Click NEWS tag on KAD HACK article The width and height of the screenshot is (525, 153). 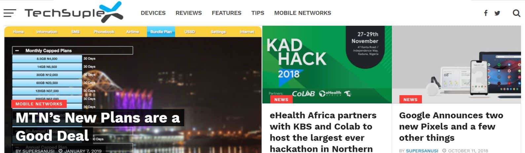[281, 99]
